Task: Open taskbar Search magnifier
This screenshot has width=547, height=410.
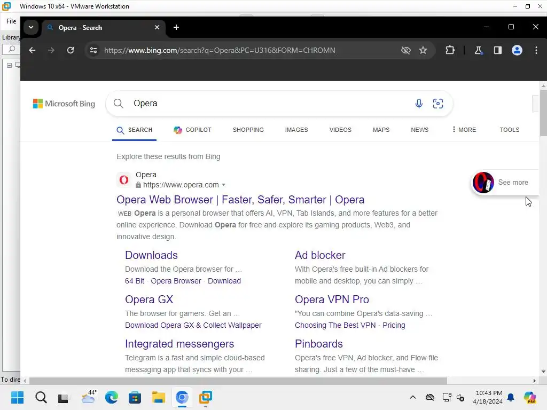Action: pos(41,397)
